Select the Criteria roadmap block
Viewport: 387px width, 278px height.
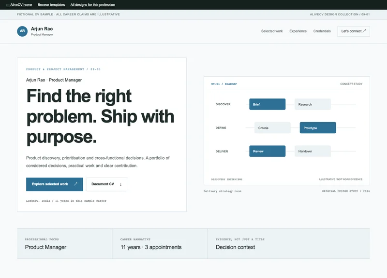[x=272, y=128]
